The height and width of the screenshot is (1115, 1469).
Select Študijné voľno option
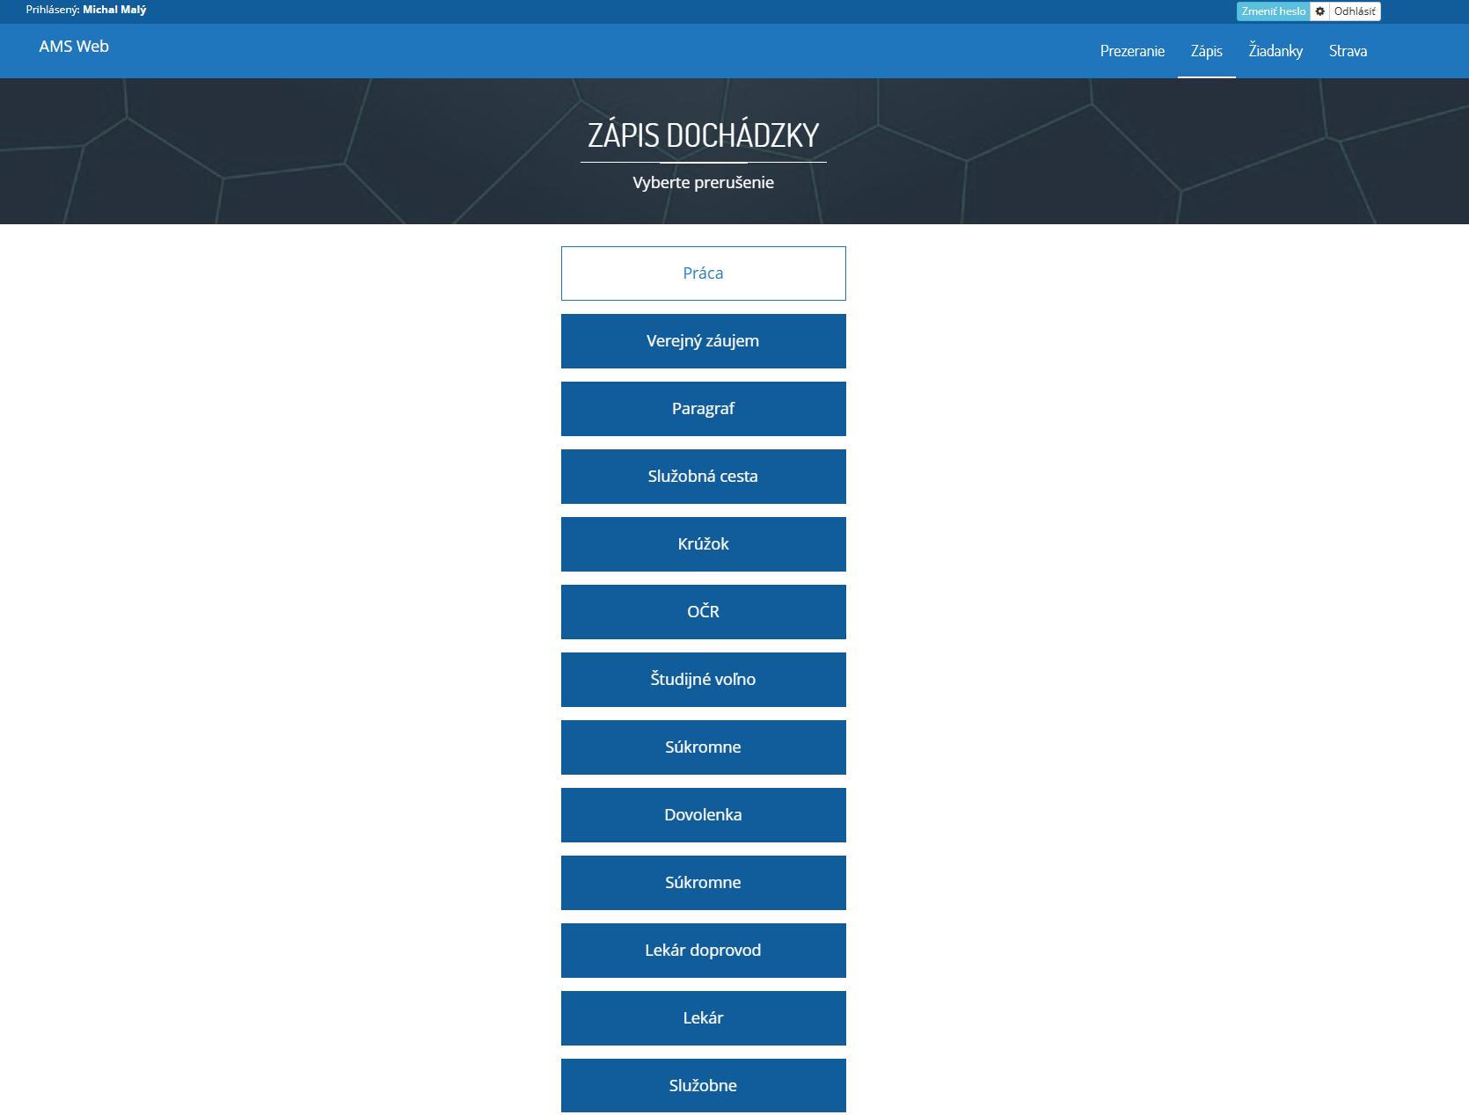703,679
